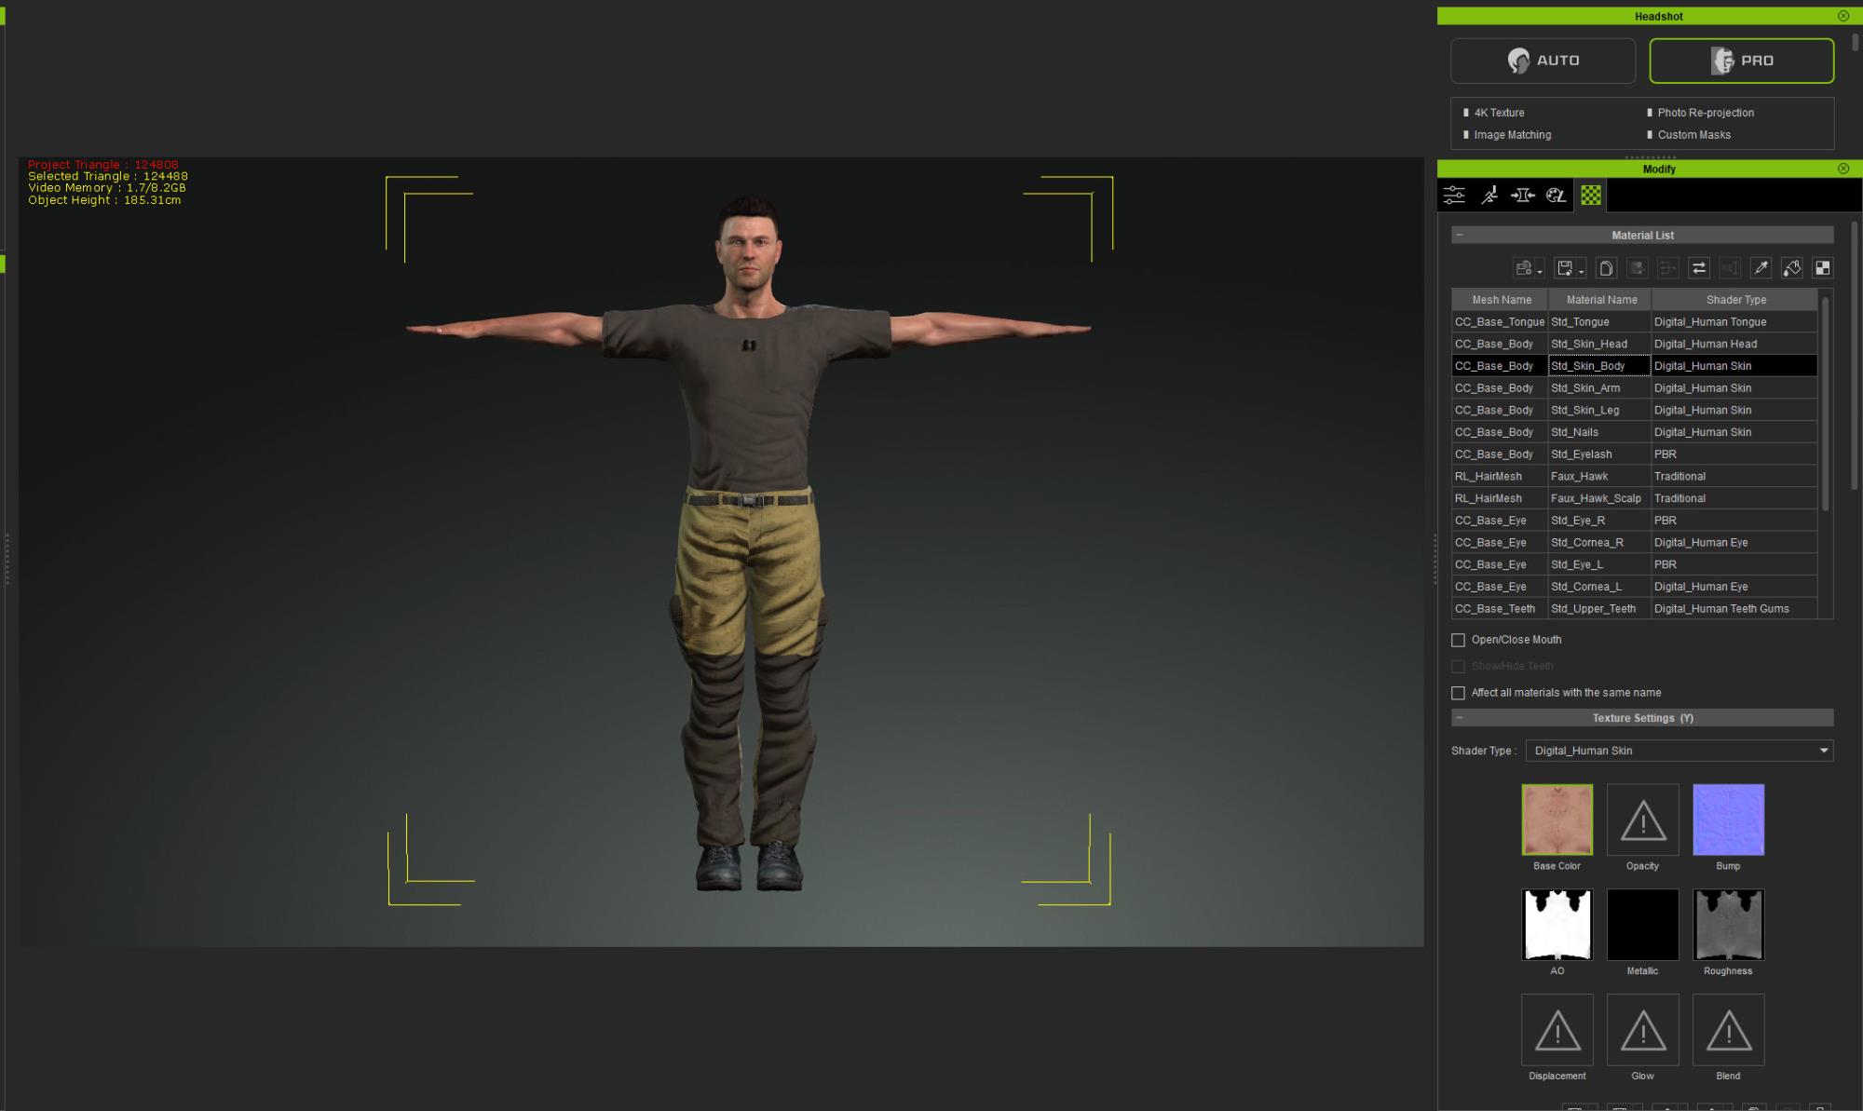Open the Shader Type dropdown

tap(1679, 751)
